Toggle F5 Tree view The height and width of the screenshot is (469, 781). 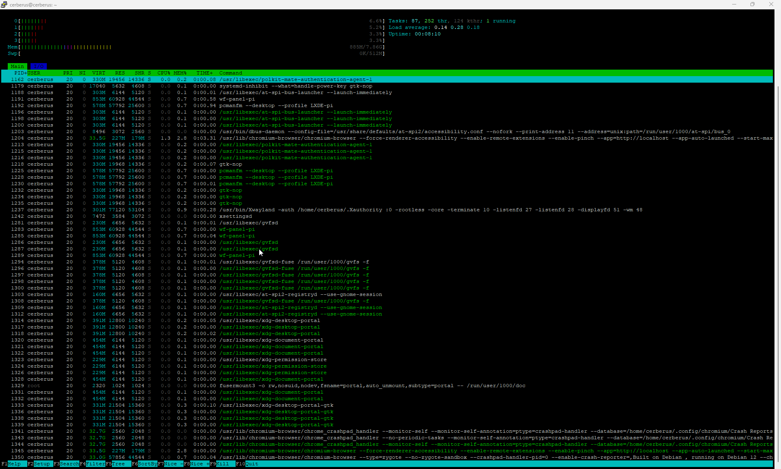(118, 464)
